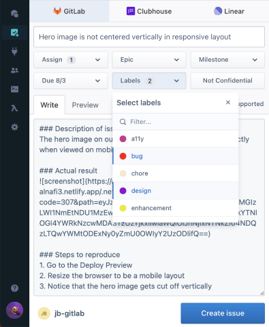The image size is (269, 327).
Task: Click the jb-gitlab account name
Action: coord(69,313)
